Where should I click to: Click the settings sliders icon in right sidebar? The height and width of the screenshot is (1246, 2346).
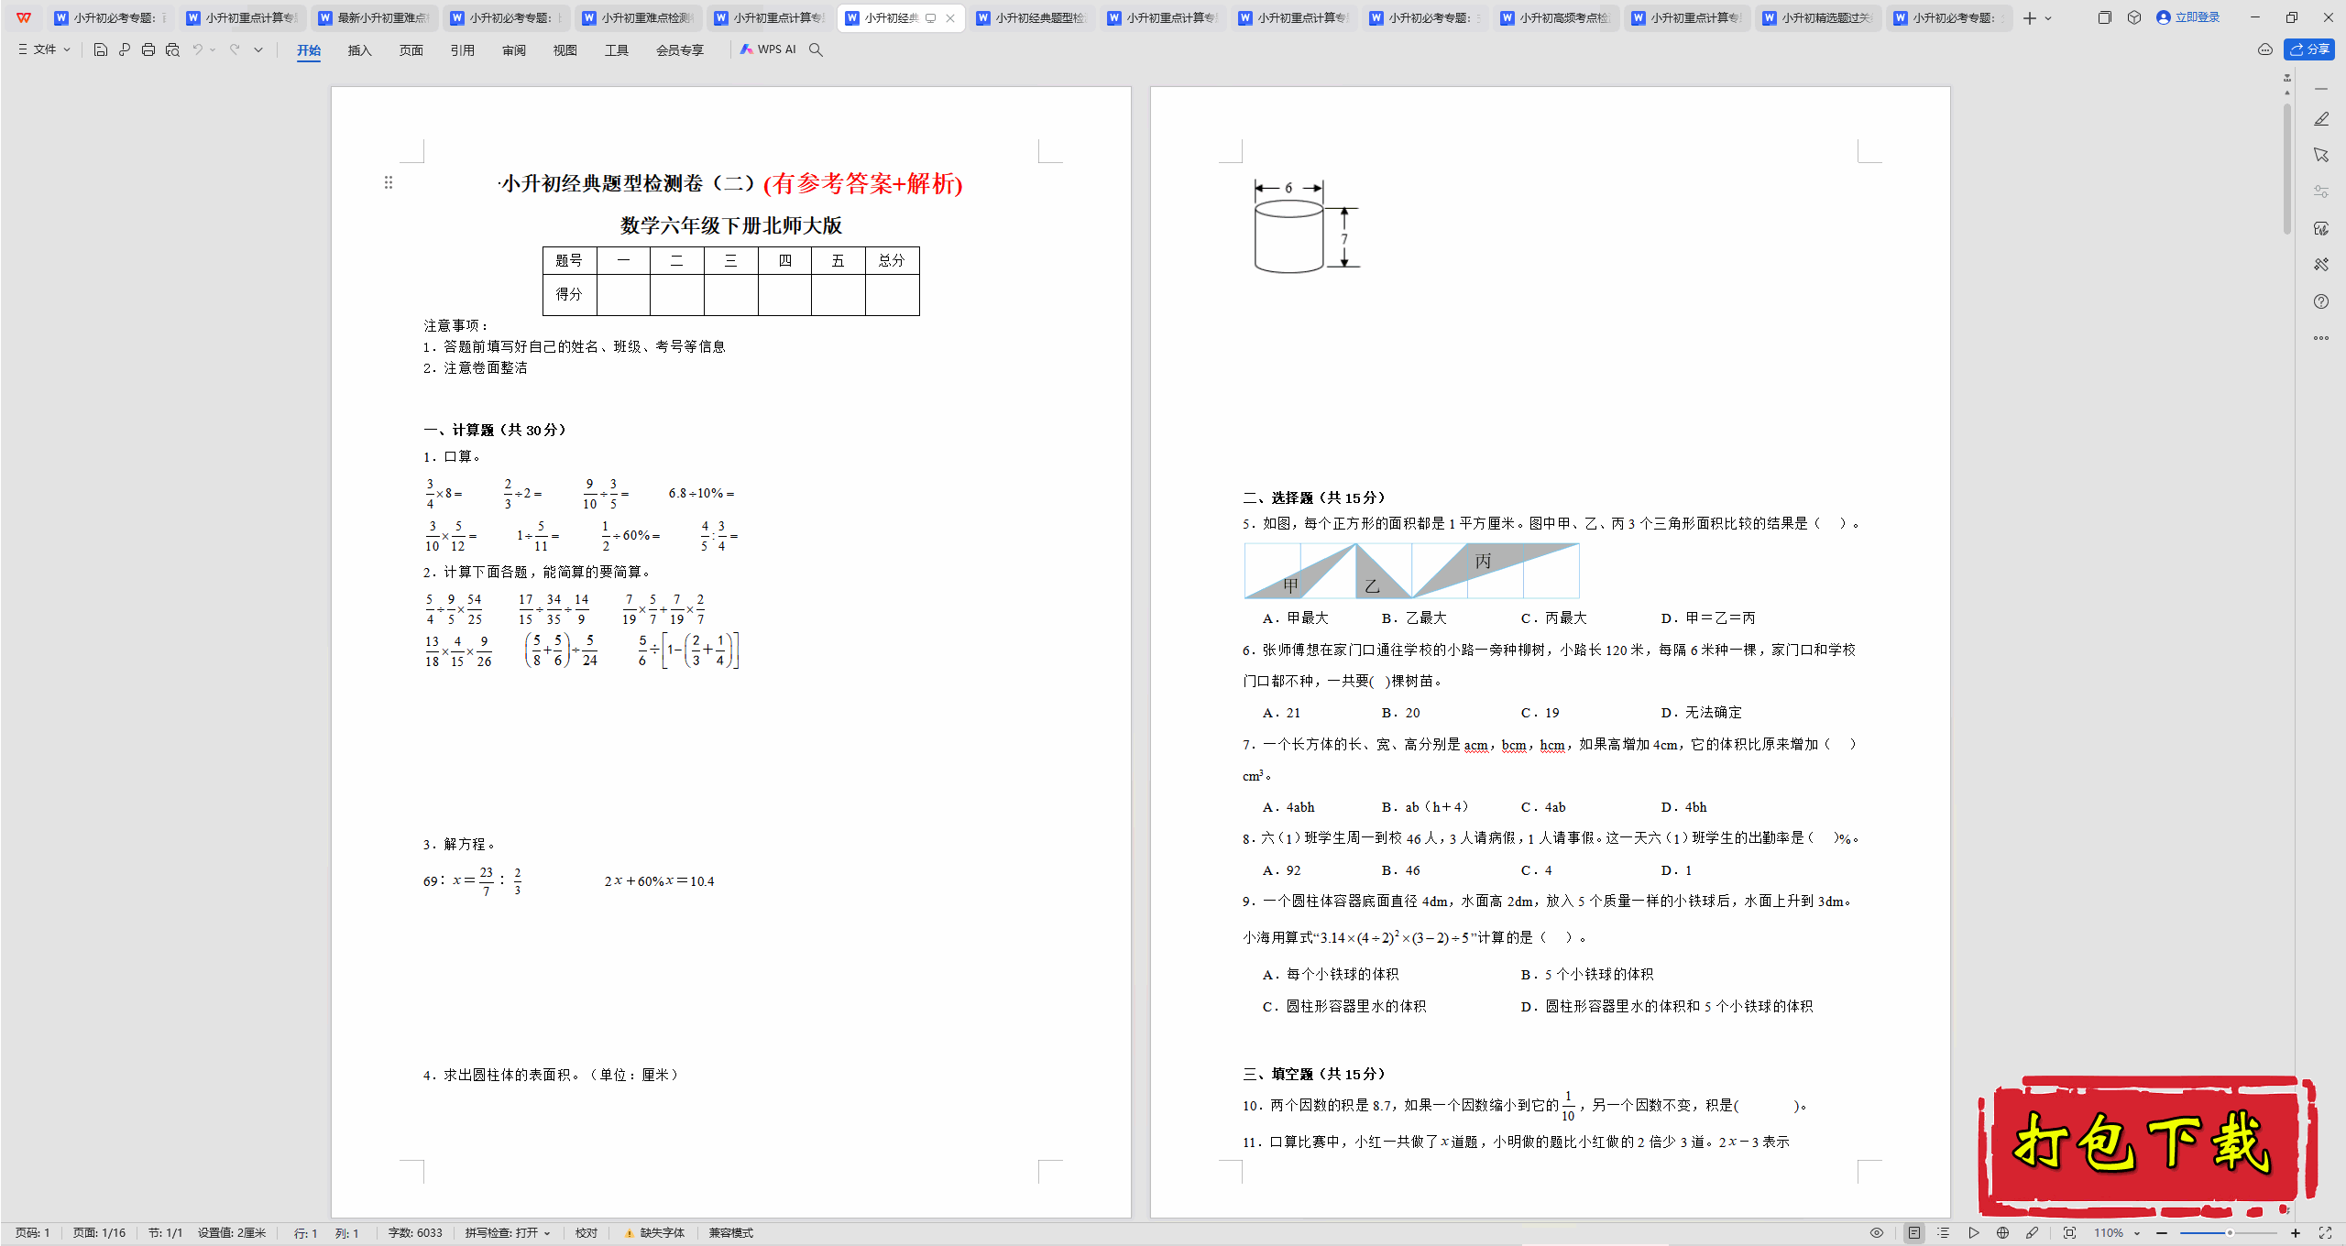pyautogui.click(x=2321, y=191)
